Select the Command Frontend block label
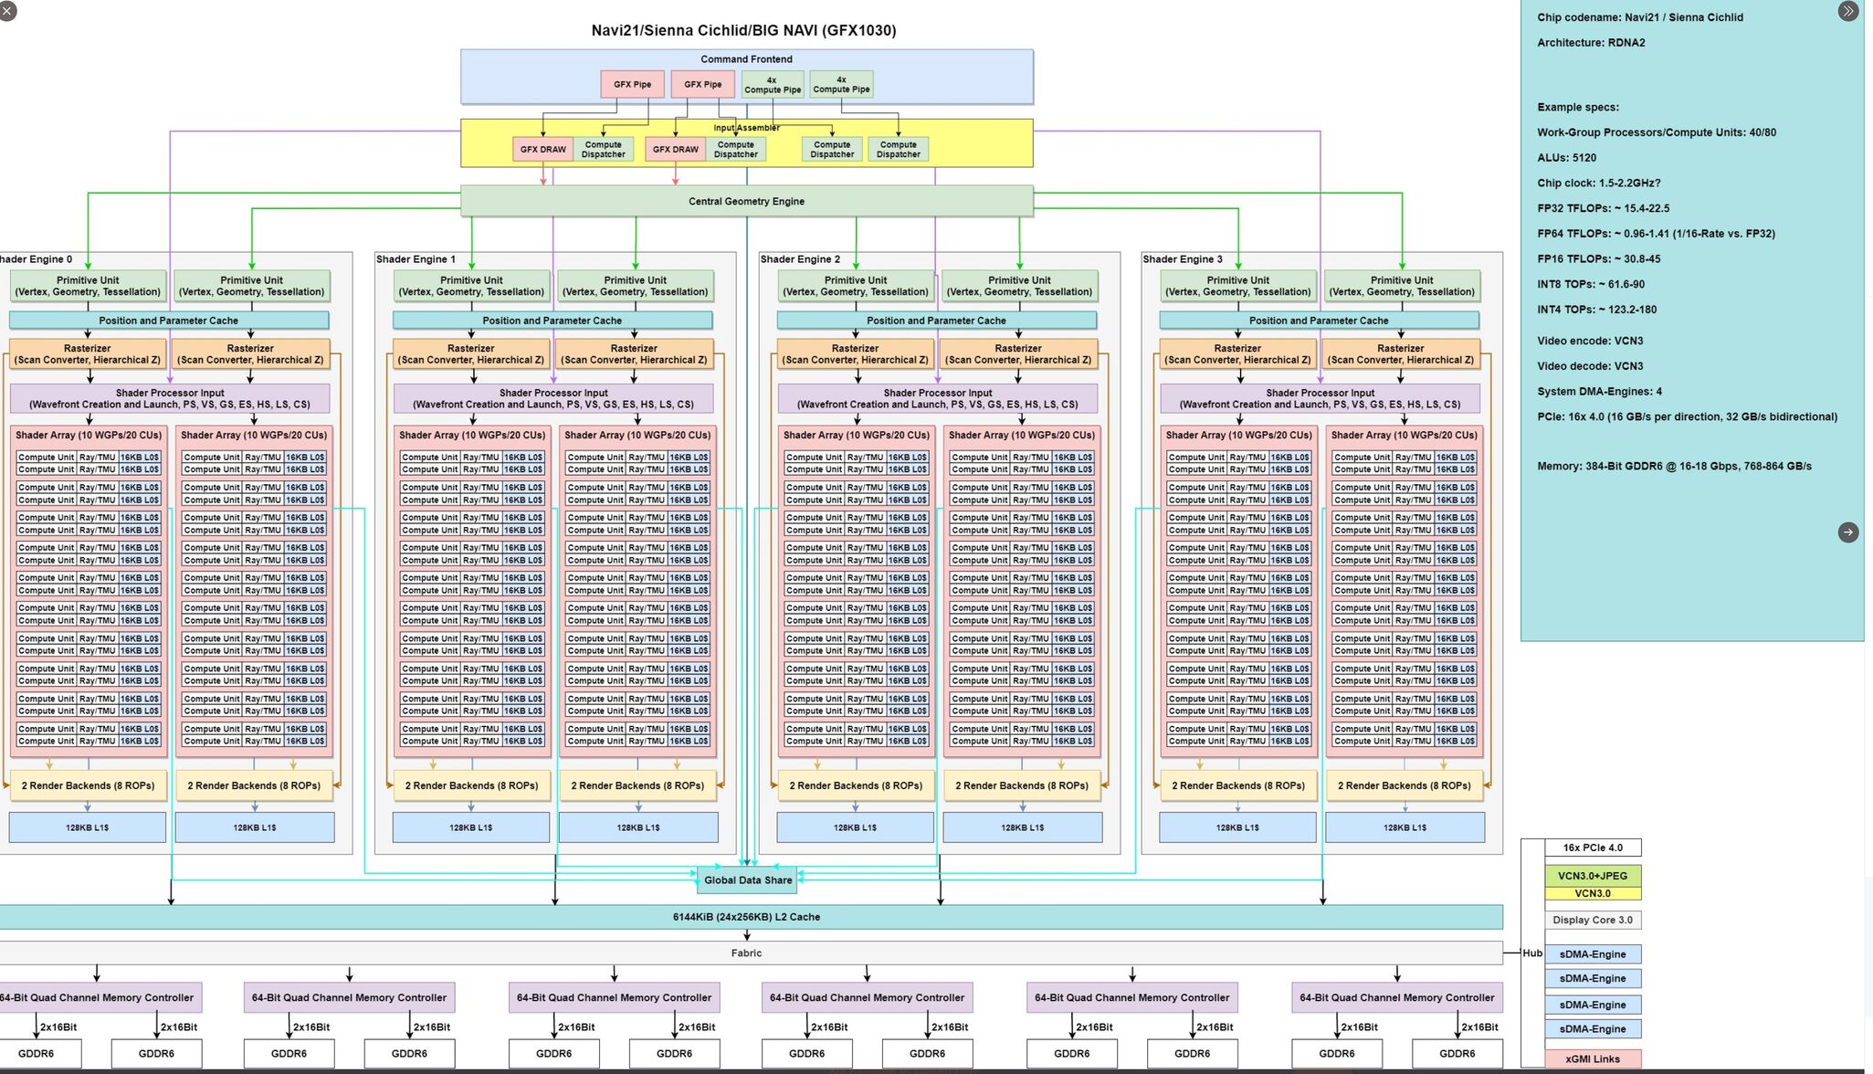The height and width of the screenshot is (1074, 1873). tap(746, 59)
